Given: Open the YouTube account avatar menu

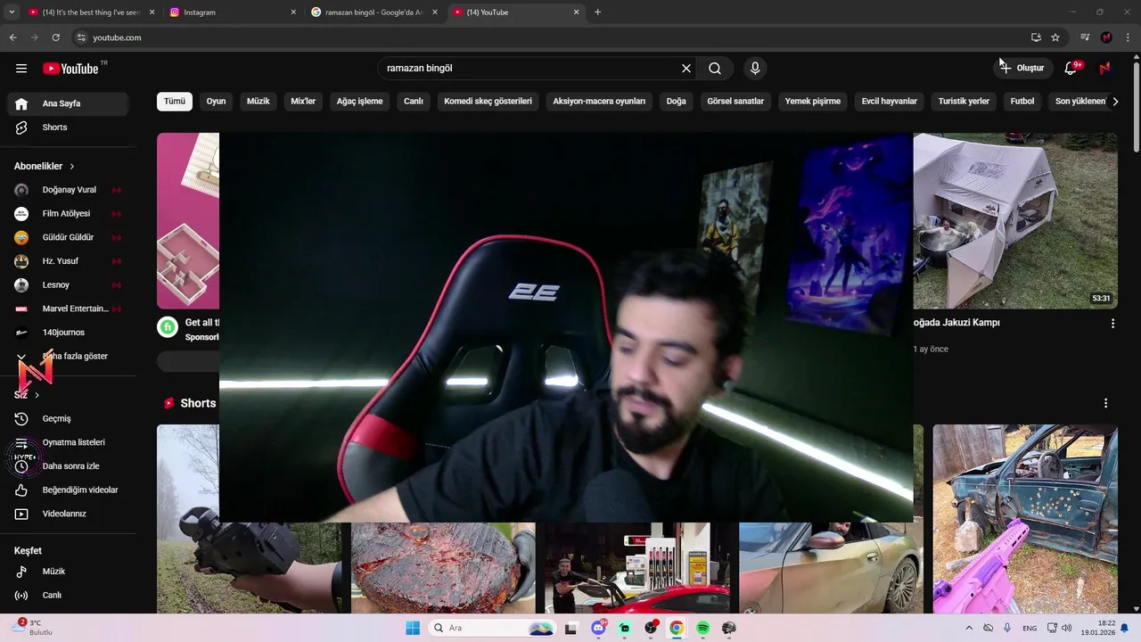Looking at the screenshot, I should click(x=1104, y=68).
